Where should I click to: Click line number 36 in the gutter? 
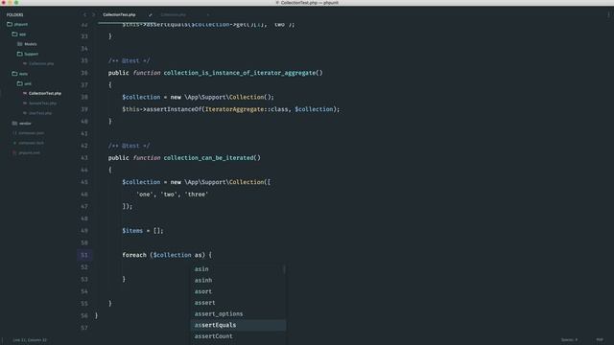(x=84, y=73)
